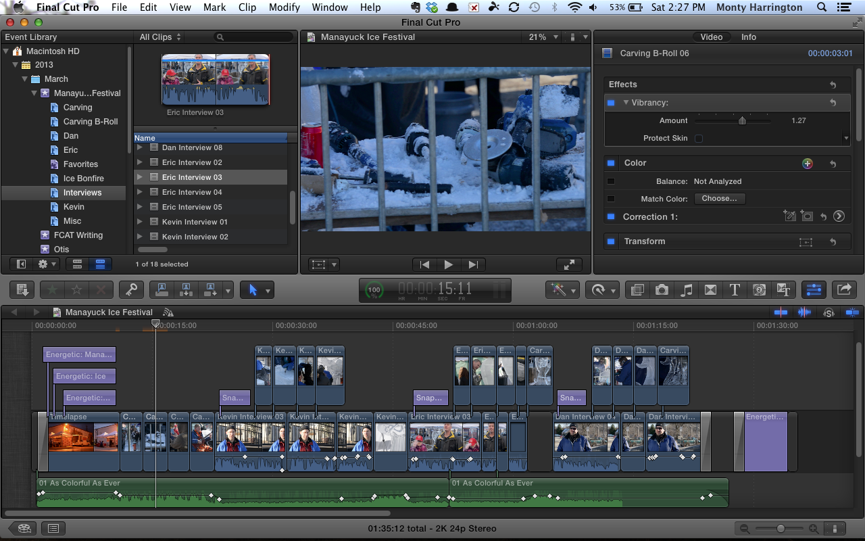This screenshot has height=541, width=865.
Task: Click the Share export icon
Action: 844,290
